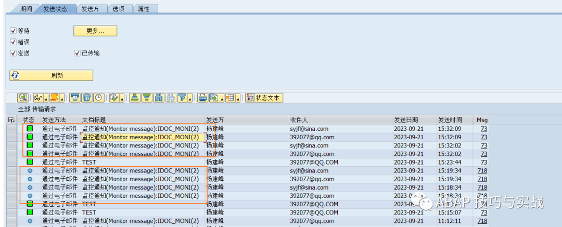Open the 属性 tab
The height and width of the screenshot is (227, 562).
pos(144,9)
